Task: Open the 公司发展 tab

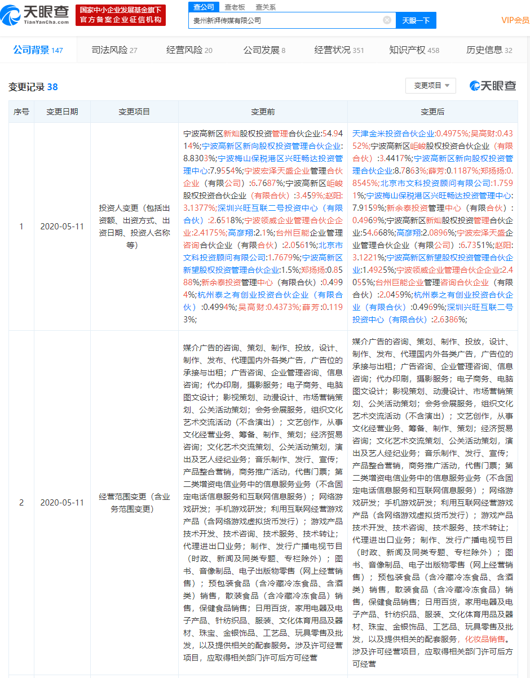Action: (264, 50)
